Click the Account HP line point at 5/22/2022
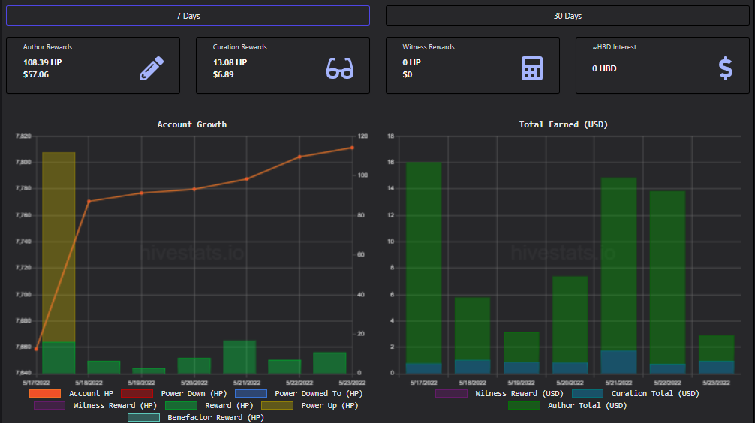 point(299,157)
